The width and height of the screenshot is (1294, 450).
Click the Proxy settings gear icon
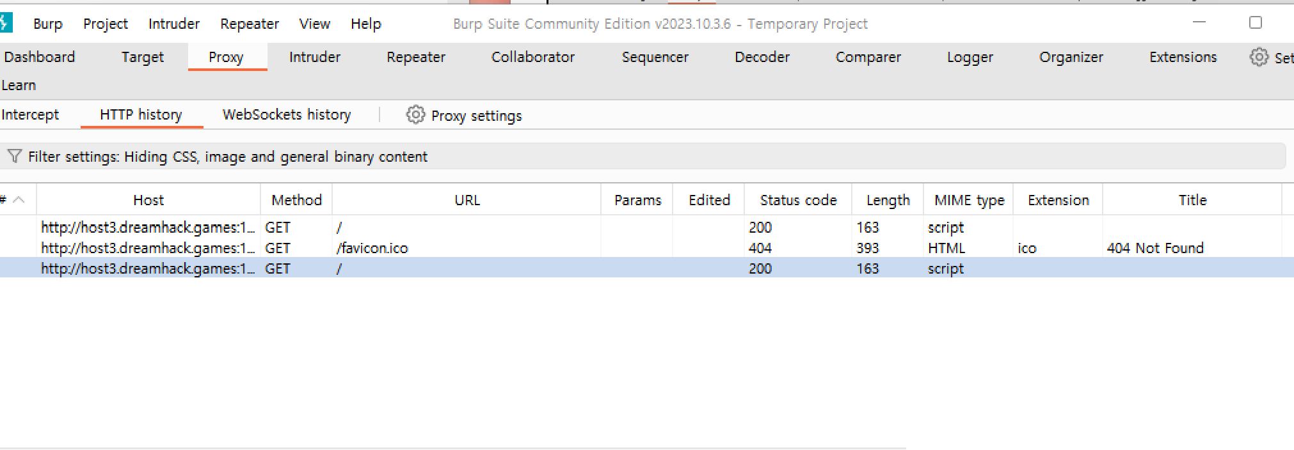point(415,114)
